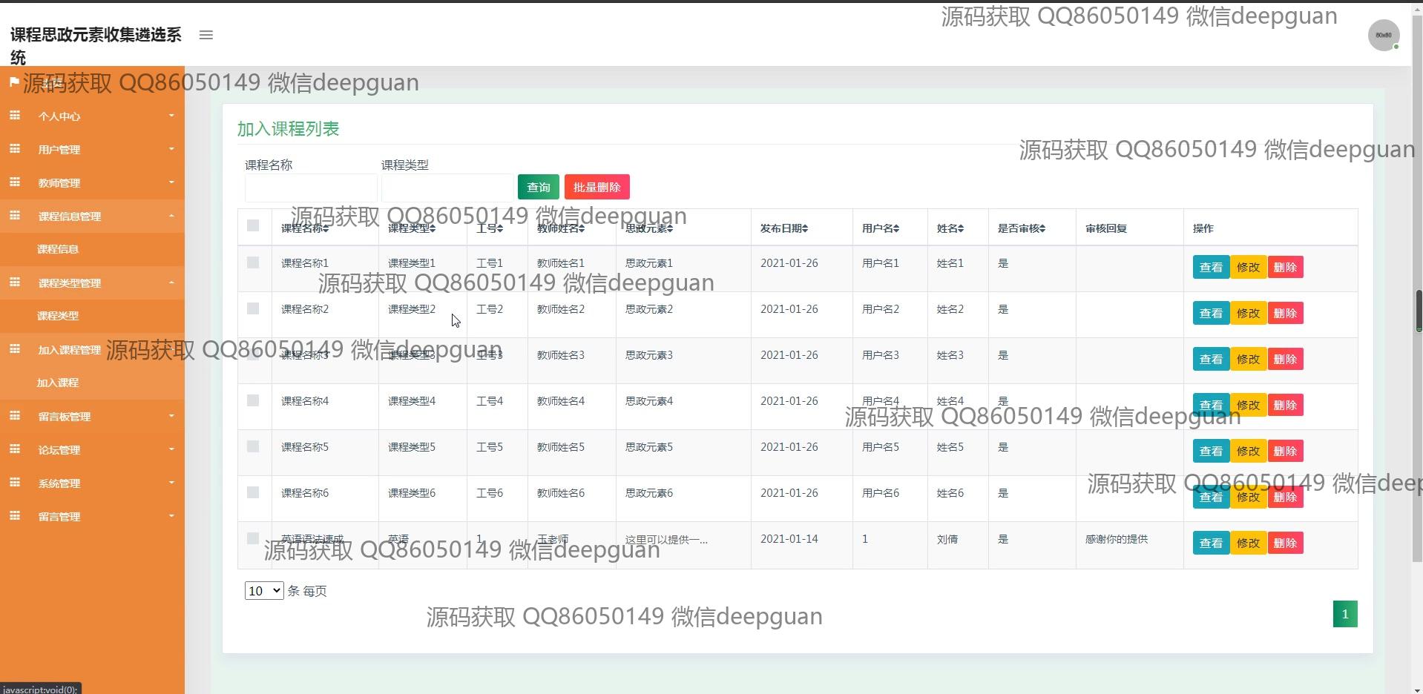Click the grid icon beside 系统管理

pyautogui.click(x=15, y=483)
